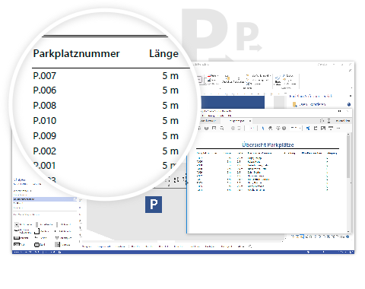Close the open tab in the report window

tap(250, 121)
